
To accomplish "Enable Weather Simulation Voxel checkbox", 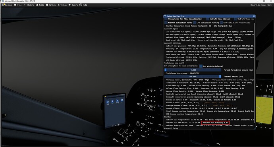I will tap(166, 23).
